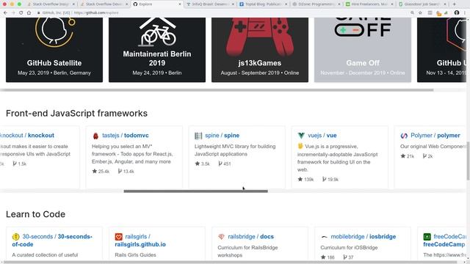Click star count icon on spine card
Image resolution: width=470 pixels, height=264 pixels.
tap(198, 164)
